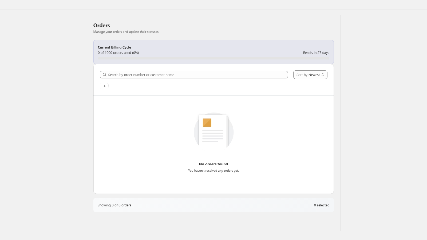This screenshot has height=240, width=427.
Task: Click the No orders found message
Action: pos(213,164)
